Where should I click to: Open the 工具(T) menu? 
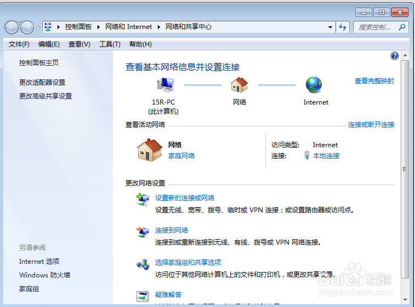(x=110, y=44)
